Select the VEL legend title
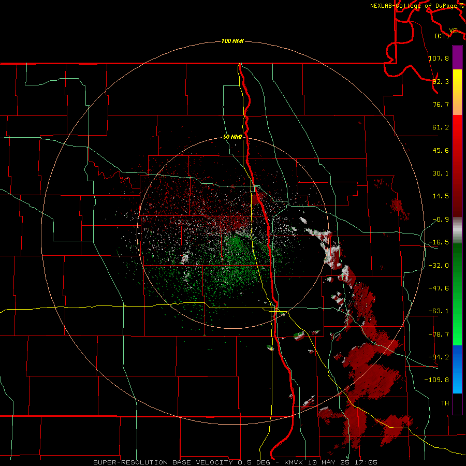The width and height of the screenshot is (466, 466). pos(455,31)
